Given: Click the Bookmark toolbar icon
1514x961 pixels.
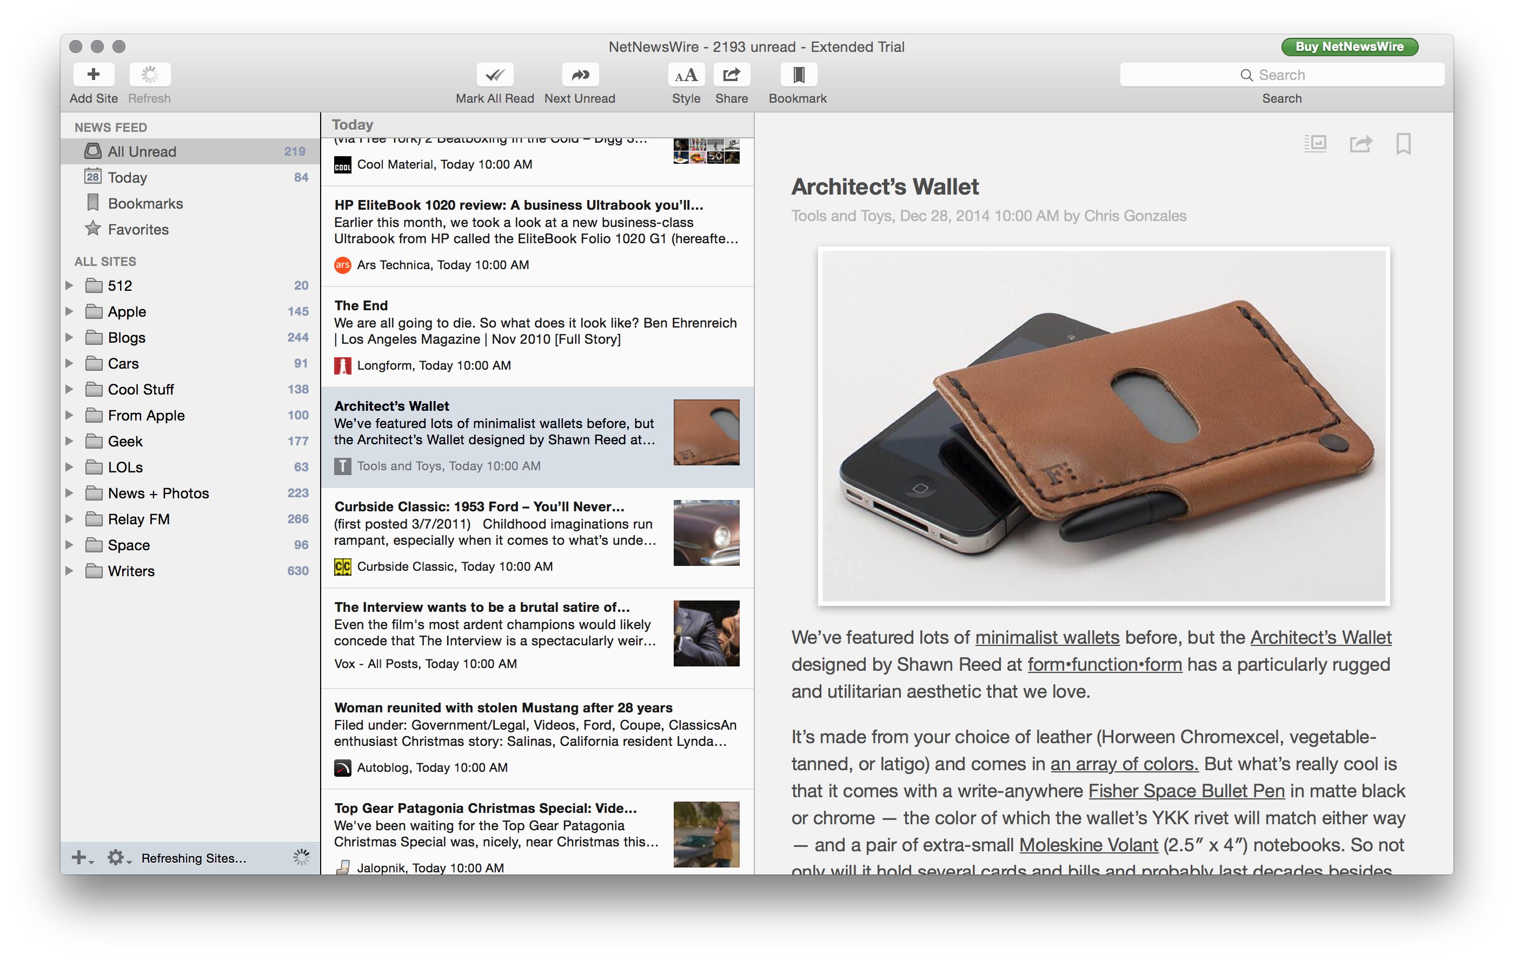Looking at the screenshot, I should click(799, 75).
